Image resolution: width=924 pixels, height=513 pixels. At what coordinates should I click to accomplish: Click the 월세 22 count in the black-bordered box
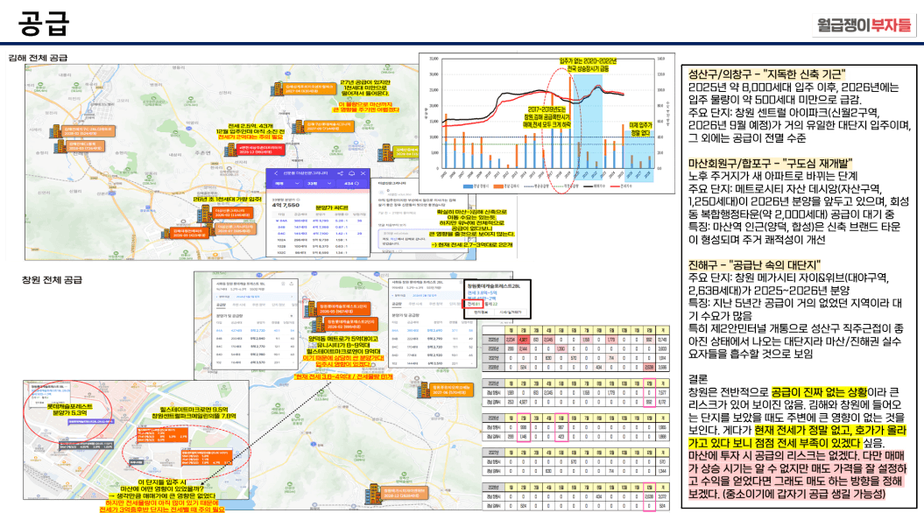(491, 303)
